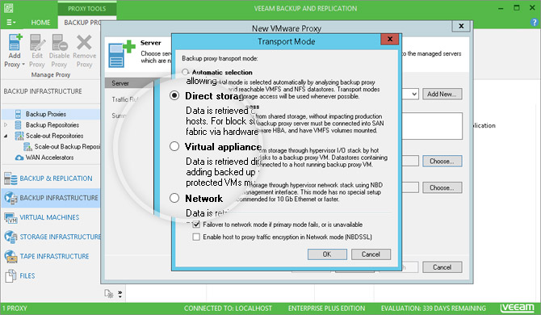Select the Automatic selection radio button

pyautogui.click(x=185, y=72)
